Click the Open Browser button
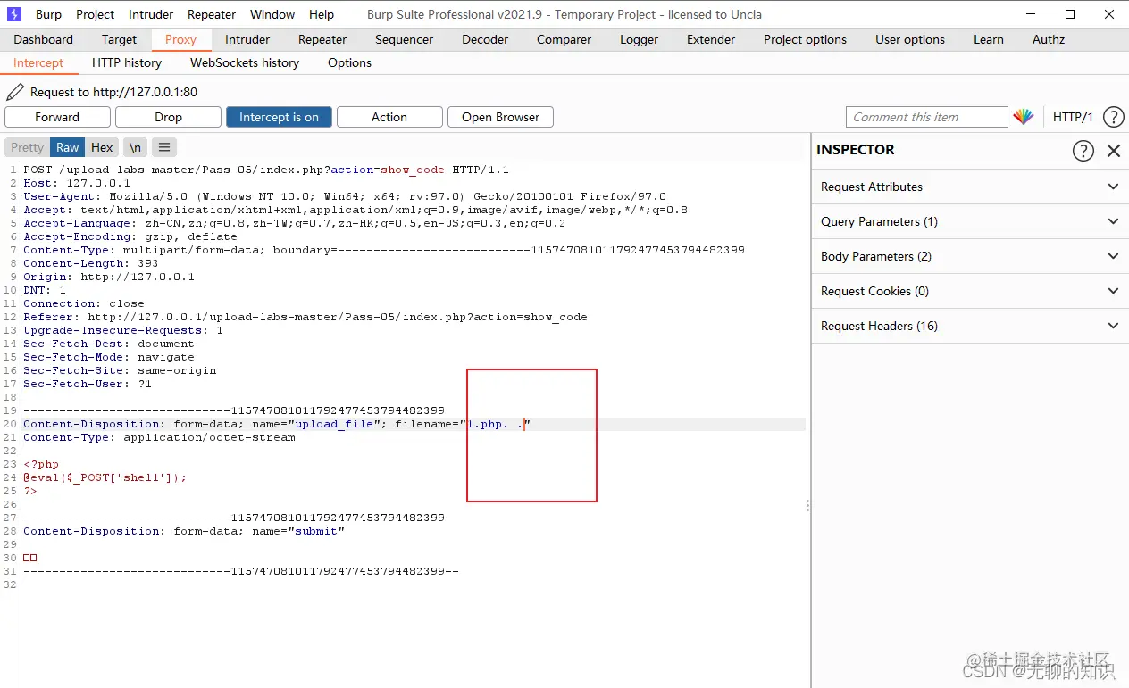The height and width of the screenshot is (688, 1129). click(x=500, y=117)
